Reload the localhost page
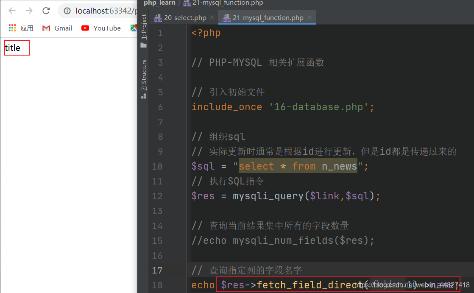474x293 pixels. (46, 11)
